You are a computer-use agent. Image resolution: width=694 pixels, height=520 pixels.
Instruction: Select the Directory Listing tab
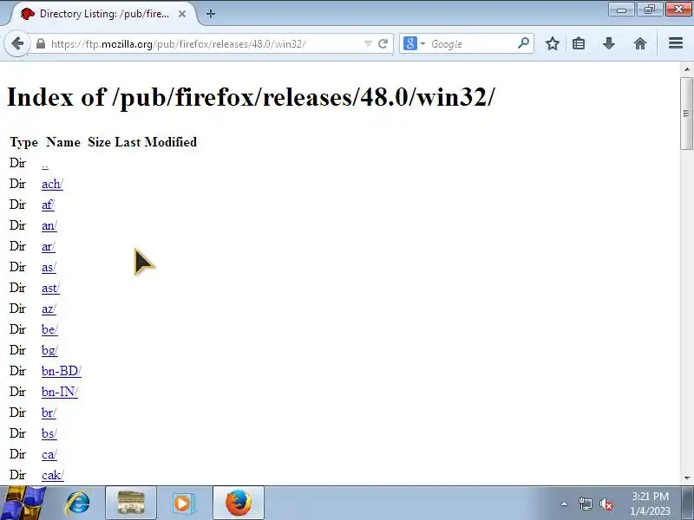[x=102, y=14]
